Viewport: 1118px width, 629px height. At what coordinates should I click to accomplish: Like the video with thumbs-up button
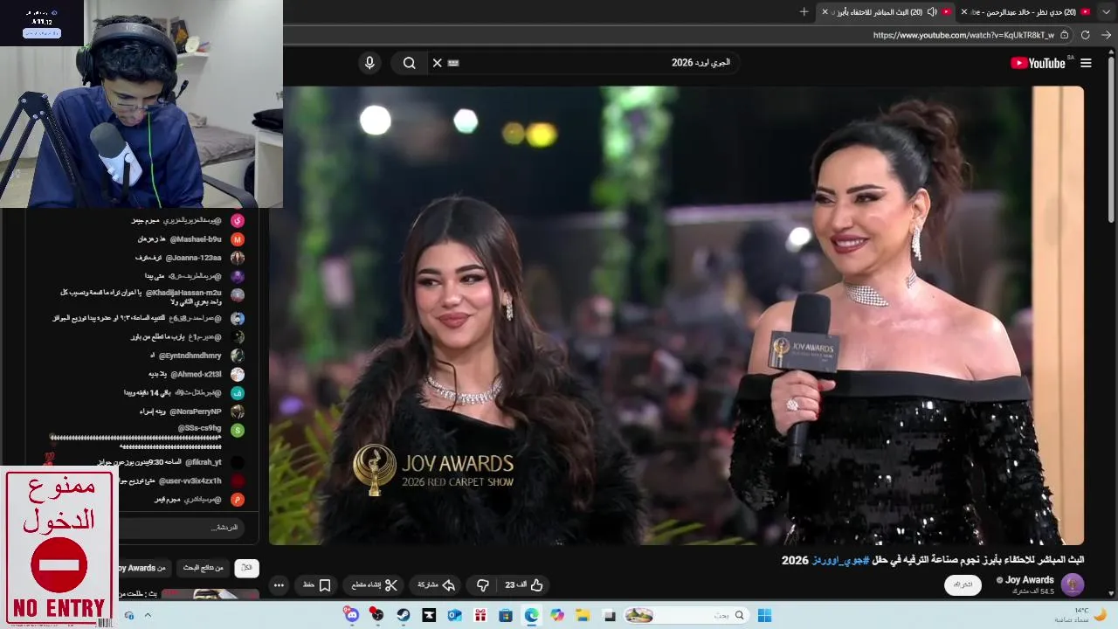(x=525, y=585)
